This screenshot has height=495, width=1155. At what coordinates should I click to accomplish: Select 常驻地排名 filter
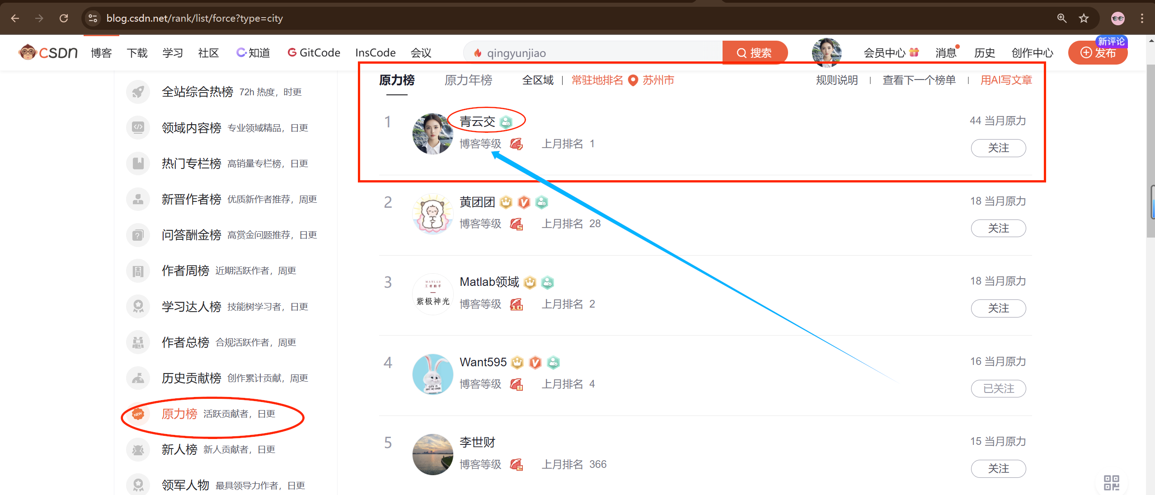click(x=597, y=80)
